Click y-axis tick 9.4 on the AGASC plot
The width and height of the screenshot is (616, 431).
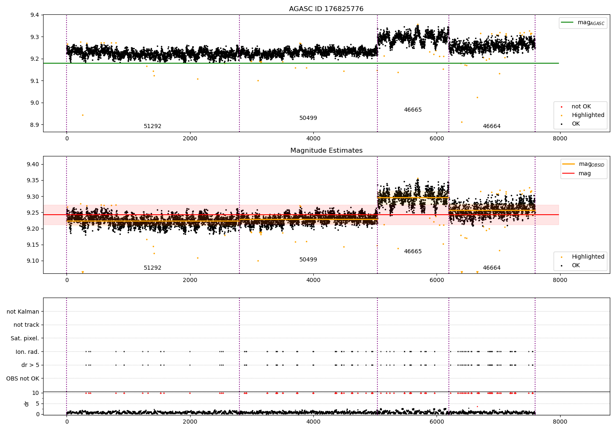click(x=35, y=15)
